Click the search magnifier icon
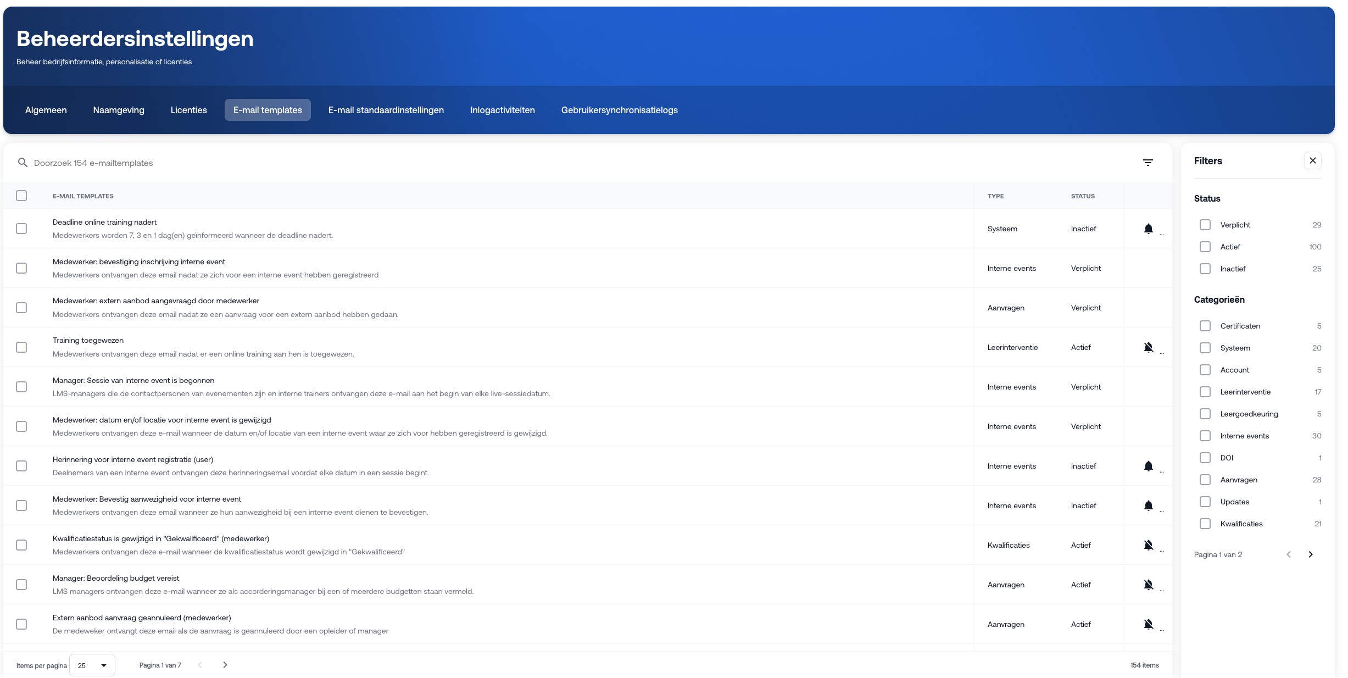 click(23, 163)
